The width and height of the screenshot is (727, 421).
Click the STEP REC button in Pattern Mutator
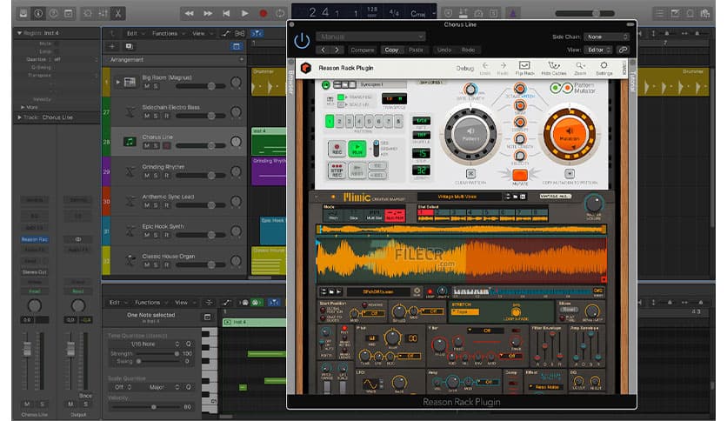click(337, 170)
